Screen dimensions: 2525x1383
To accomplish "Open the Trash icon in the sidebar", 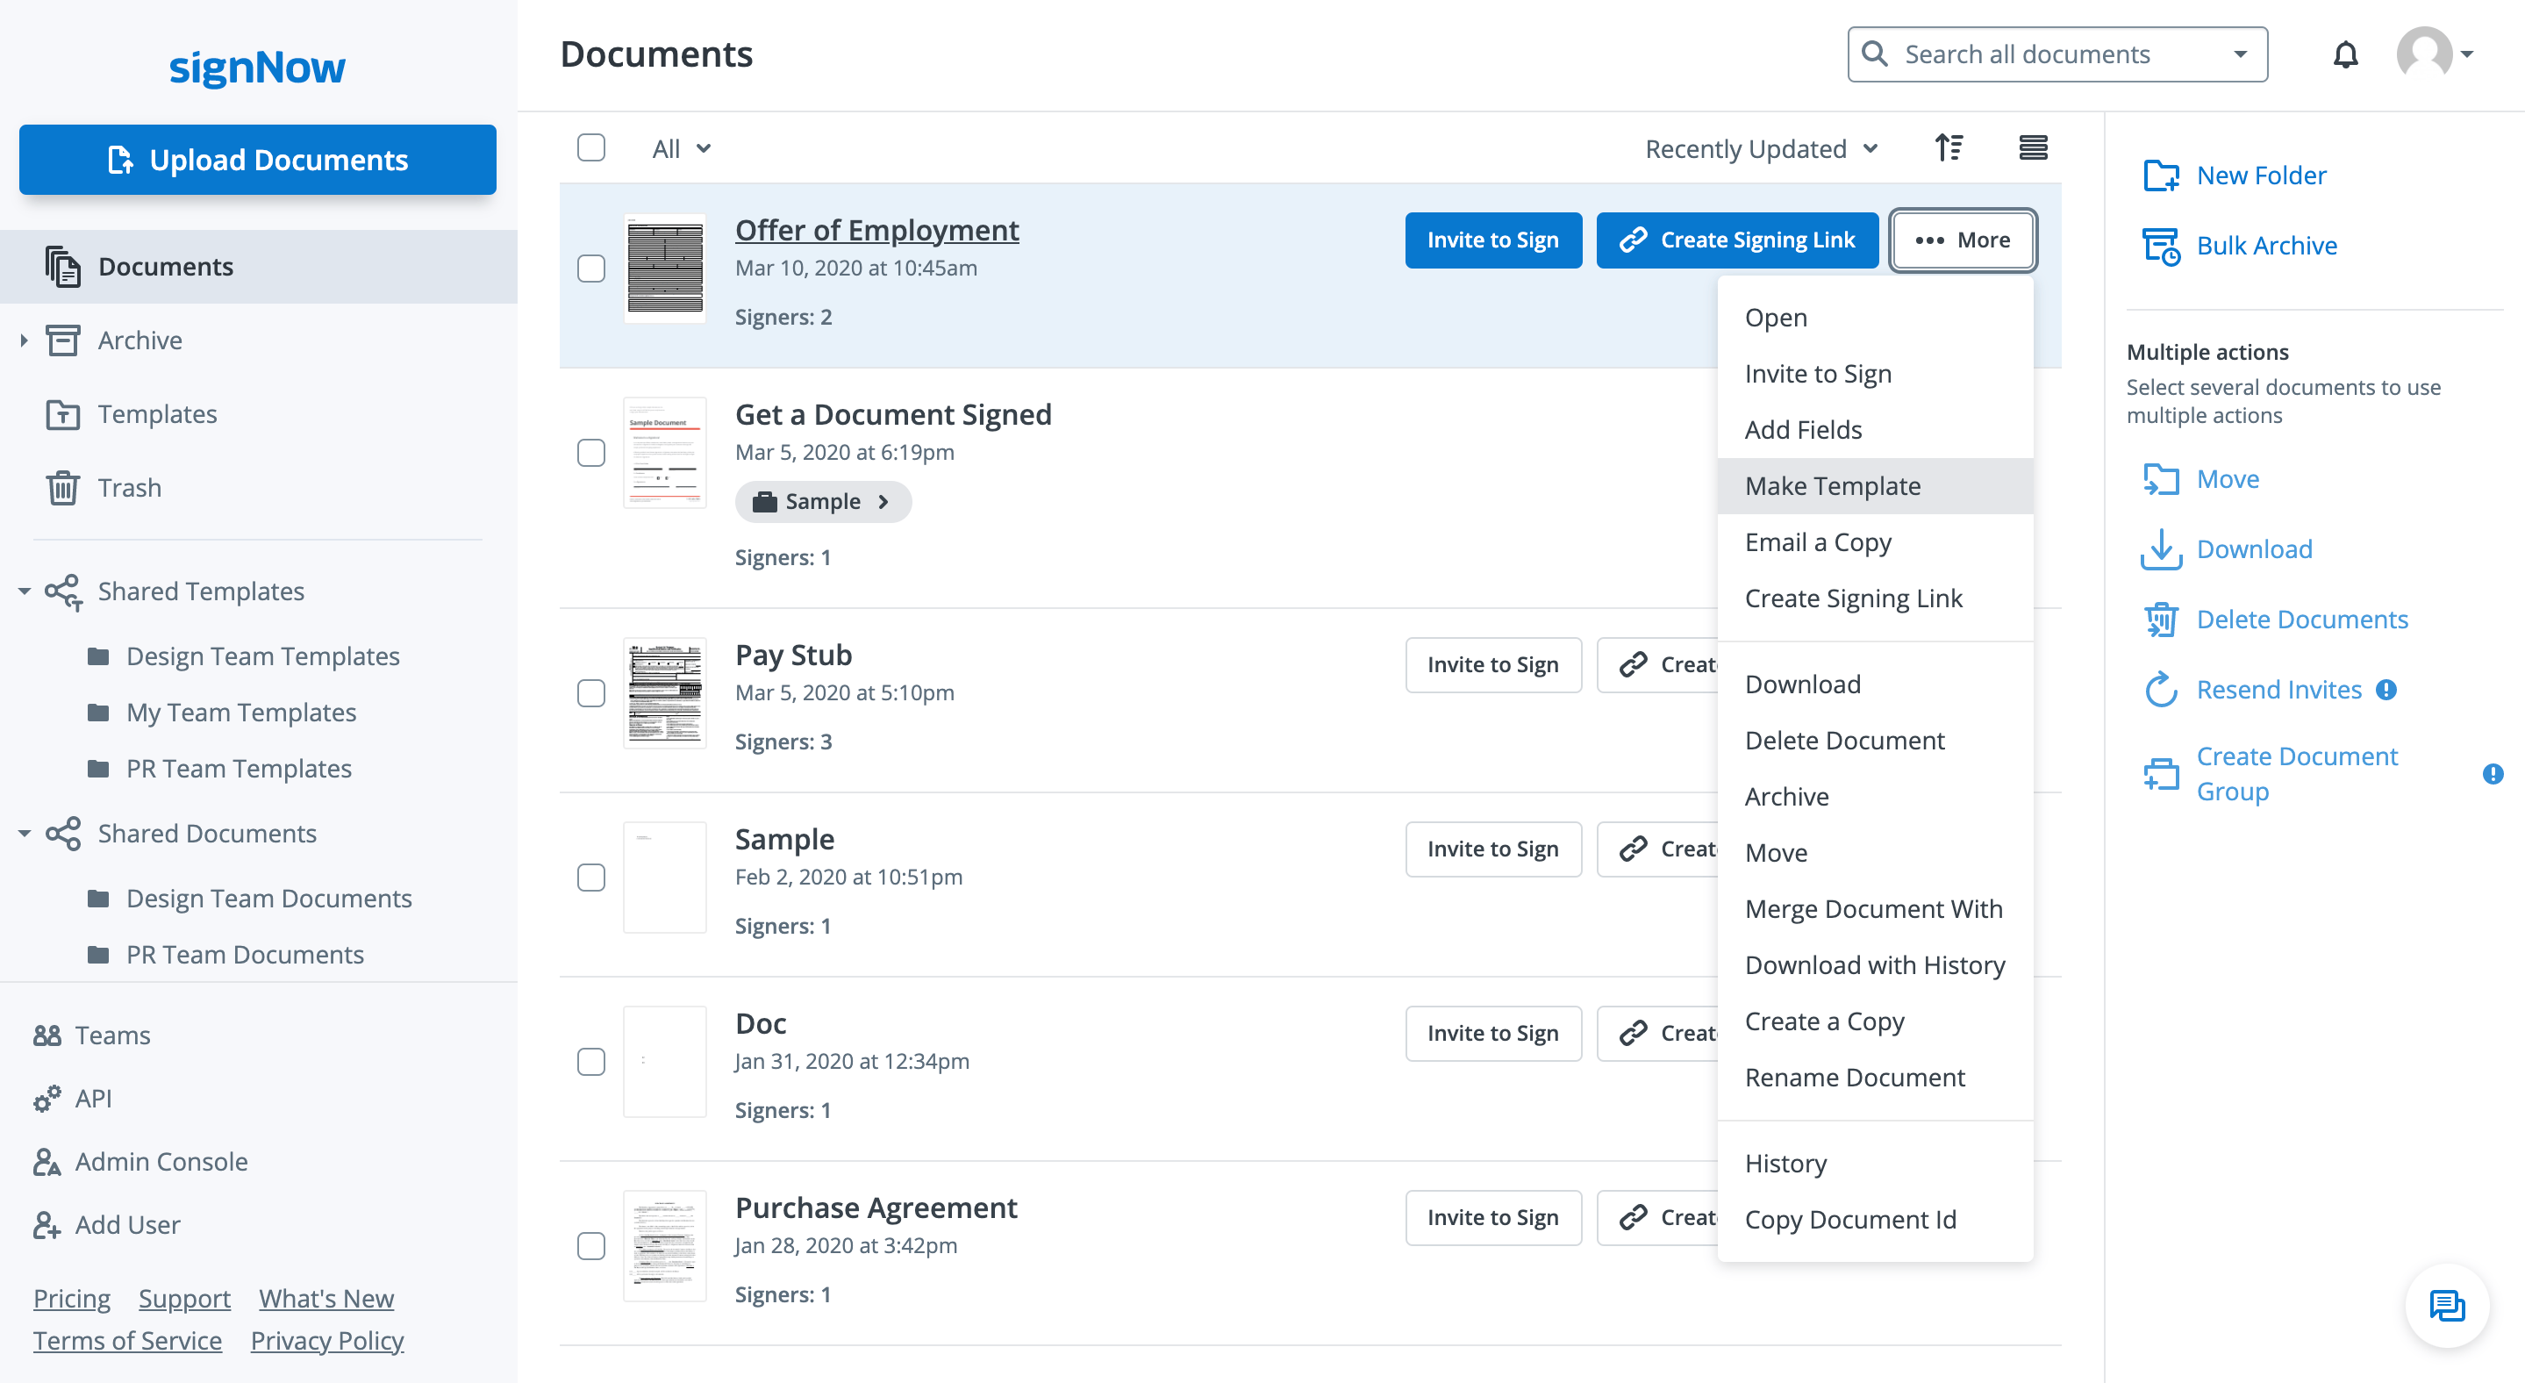I will (63, 488).
